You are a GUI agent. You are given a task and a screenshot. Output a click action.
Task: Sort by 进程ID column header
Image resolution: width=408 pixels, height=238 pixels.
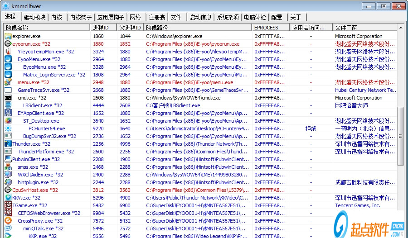[103, 28]
